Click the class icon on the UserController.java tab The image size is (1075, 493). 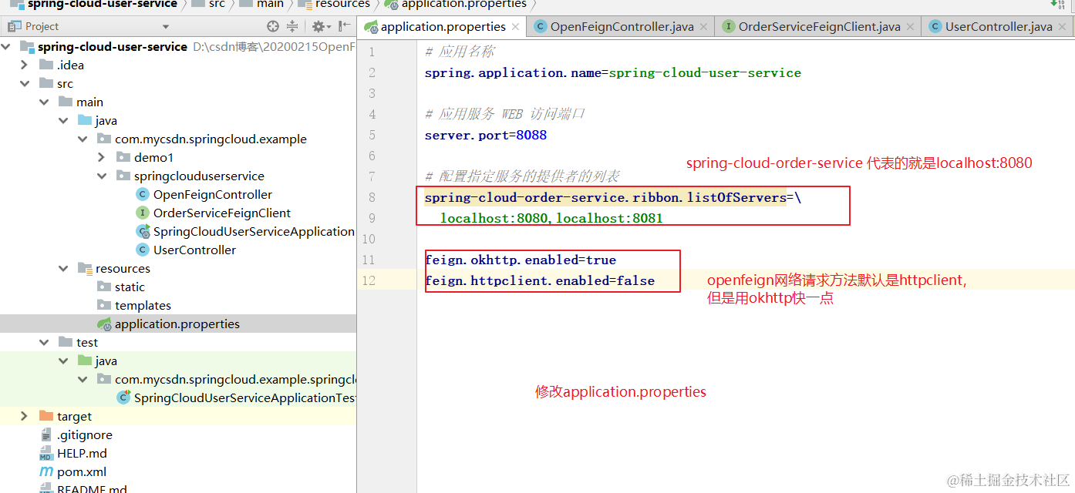pos(935,27)
